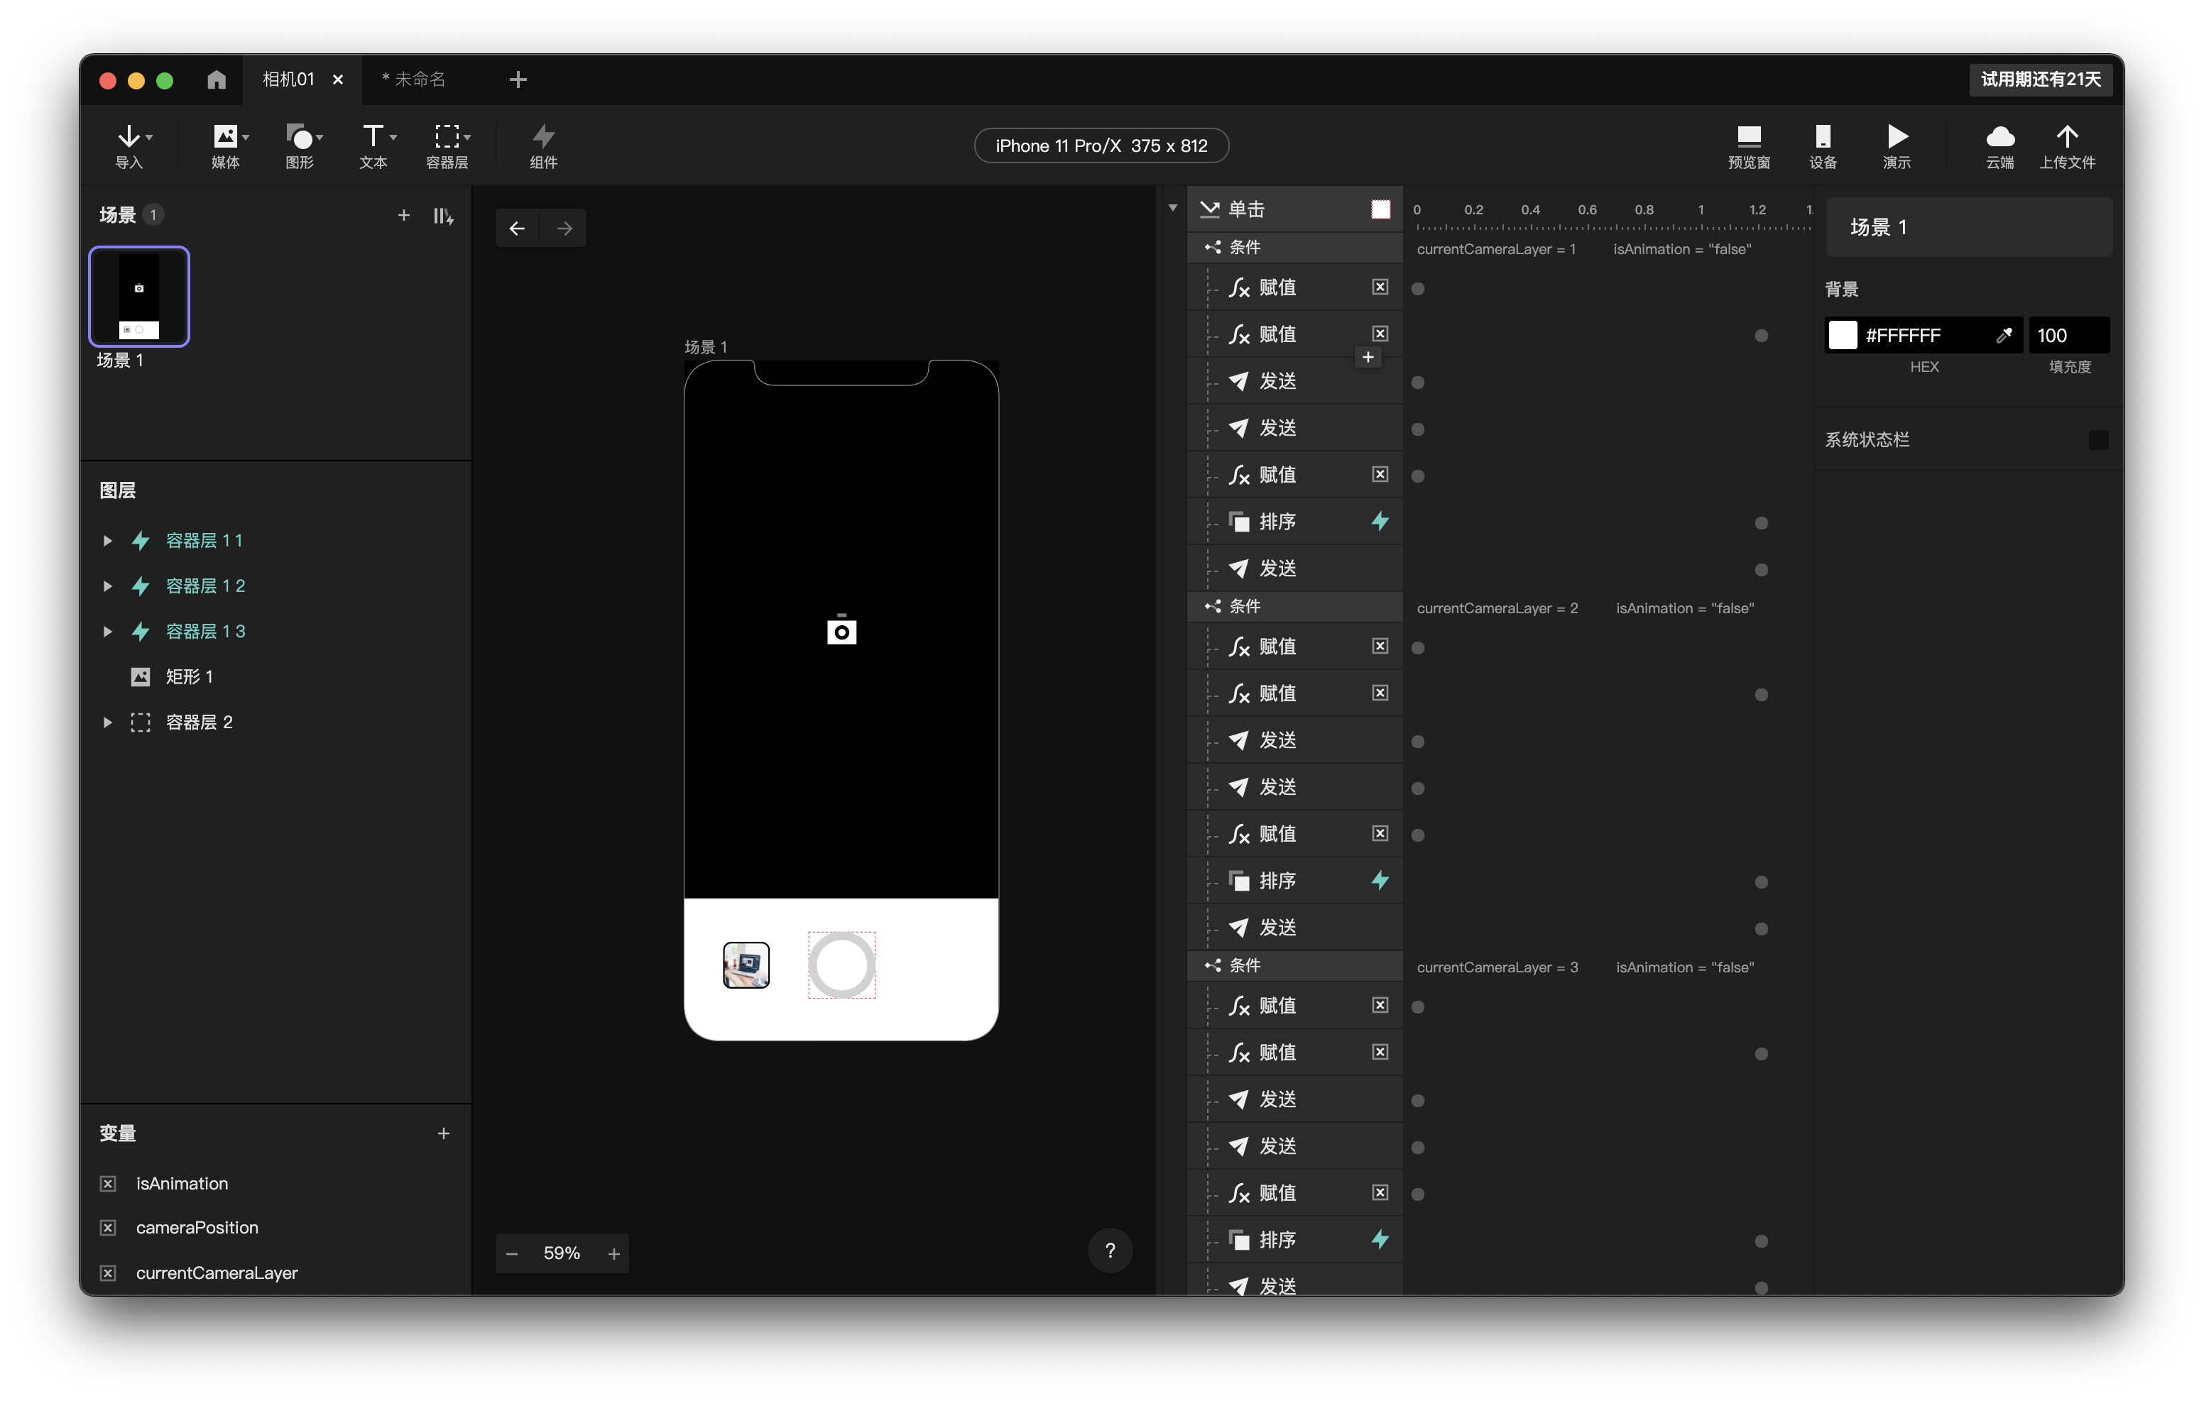Image resolution: width=2204 pixels, height=1401 pixels.
Task: Toggle the 系统状态栏 checkbox
Action: click(2097, 440)
